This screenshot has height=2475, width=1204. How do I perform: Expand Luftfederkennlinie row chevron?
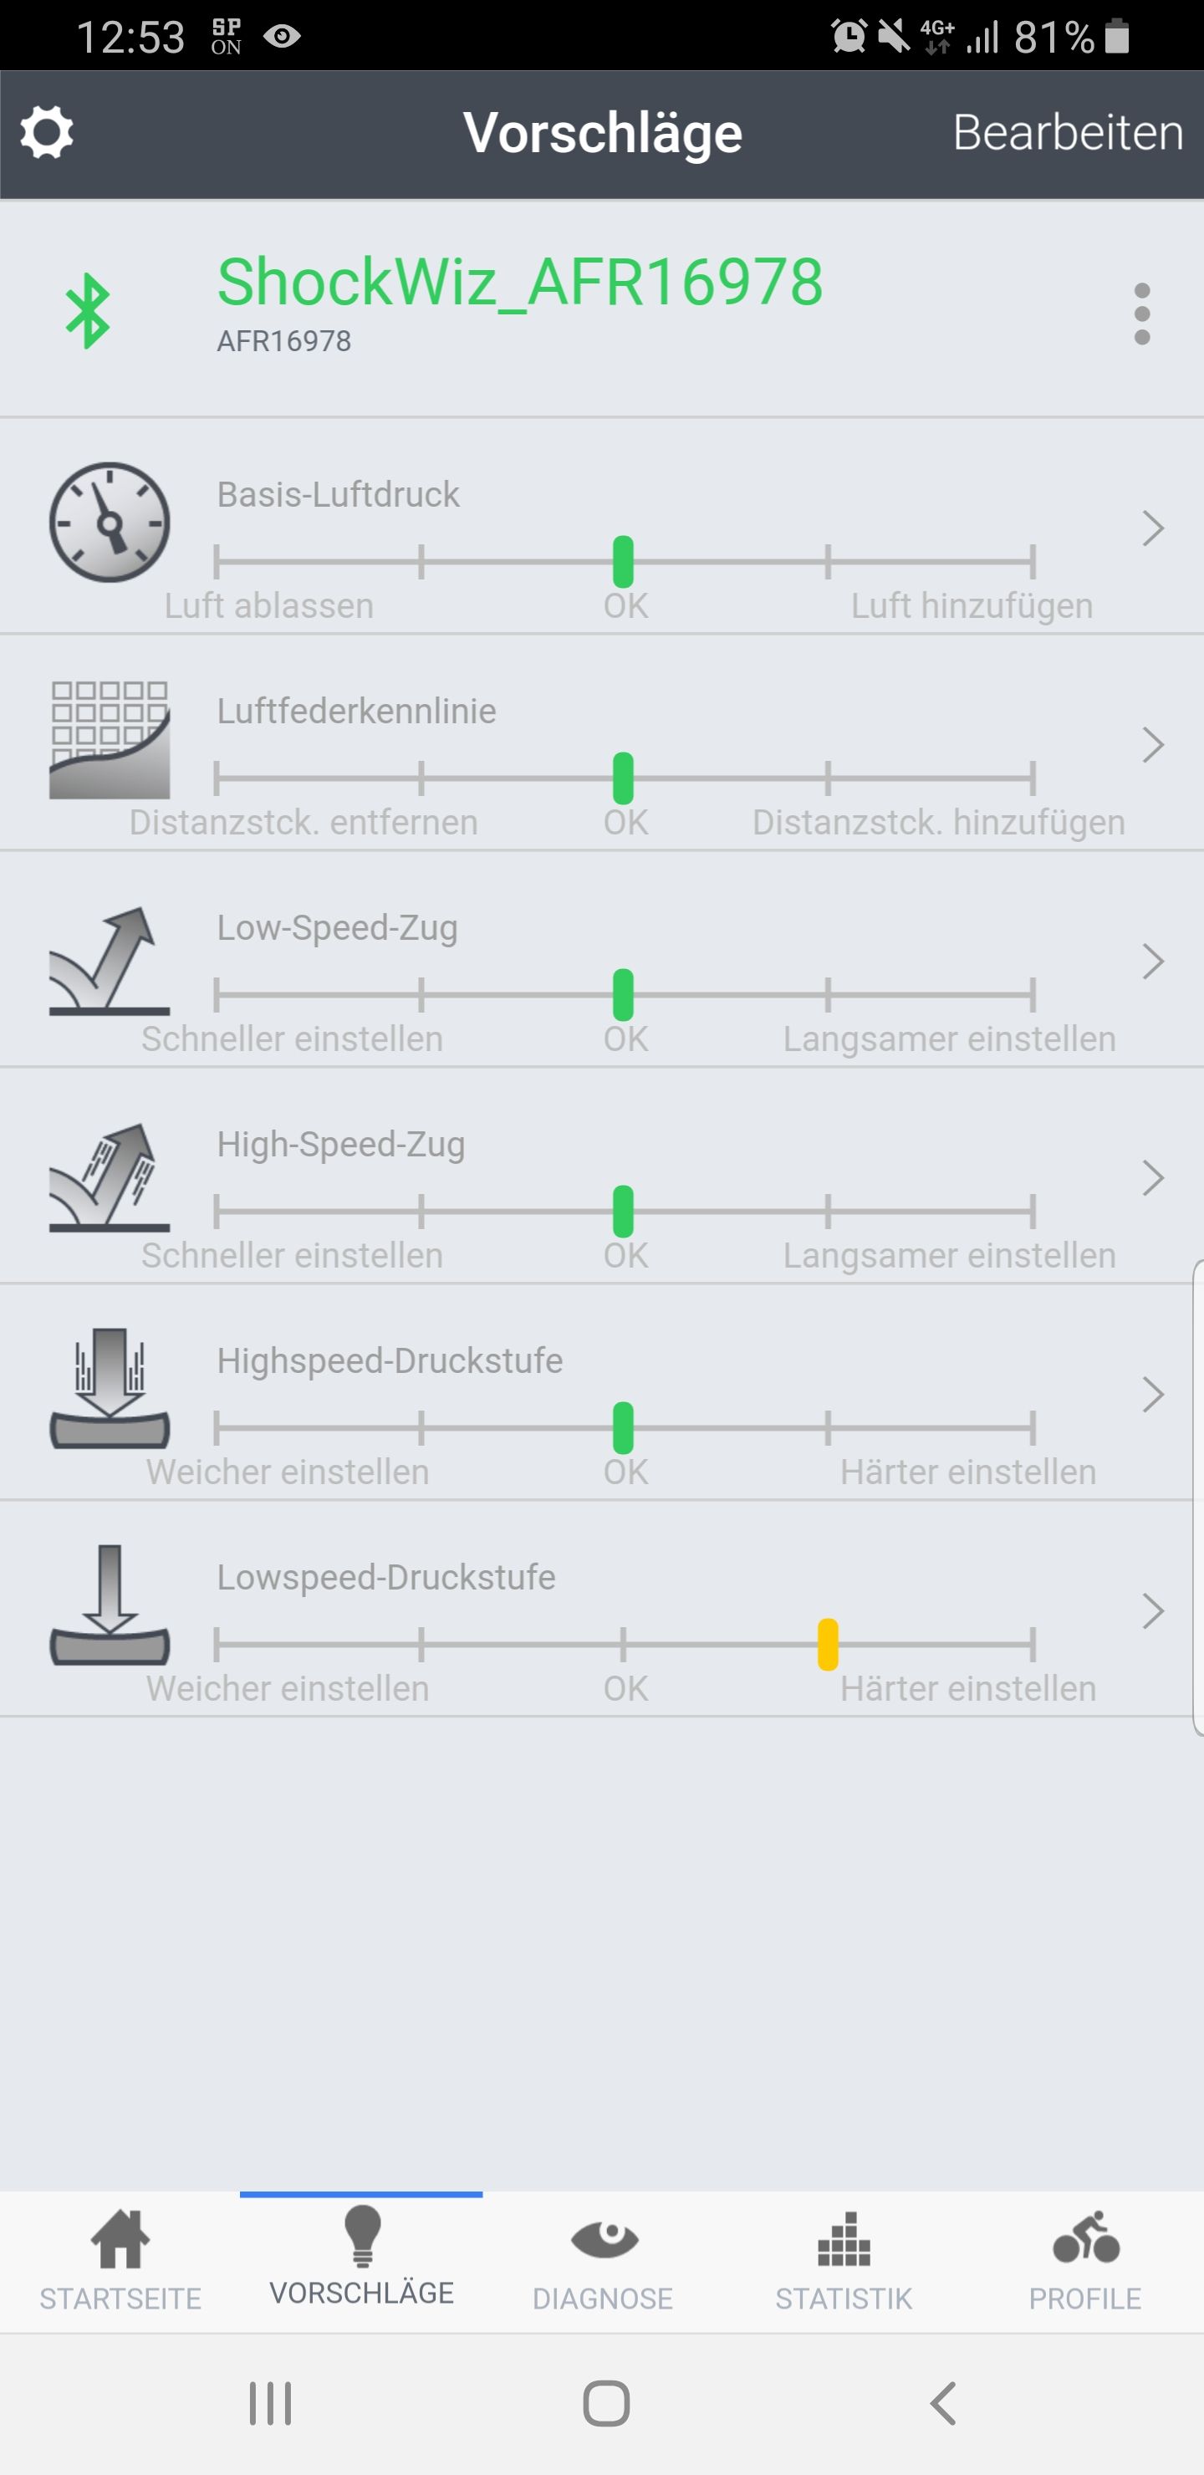1153,745
